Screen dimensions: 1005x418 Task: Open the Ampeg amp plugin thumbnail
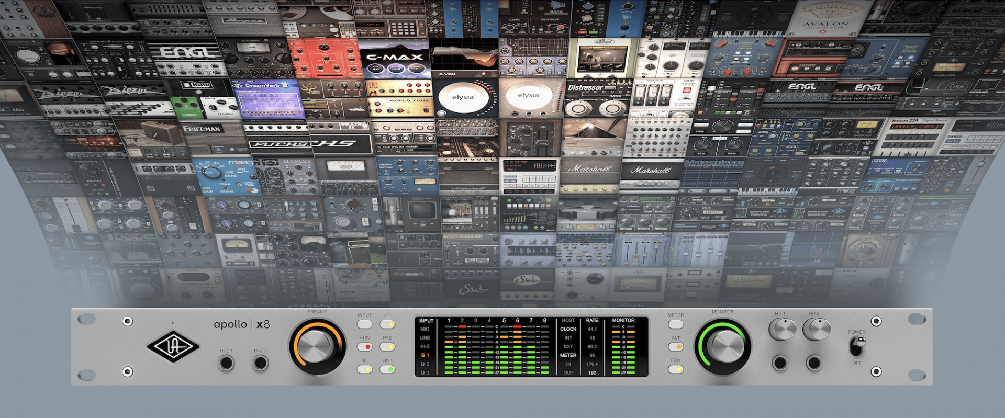245,19
